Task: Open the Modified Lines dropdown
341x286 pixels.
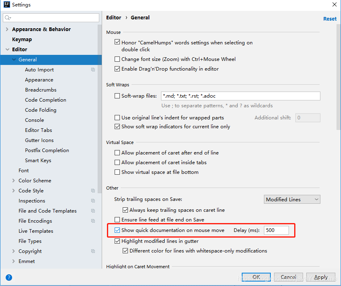Action: click(292, 199)
